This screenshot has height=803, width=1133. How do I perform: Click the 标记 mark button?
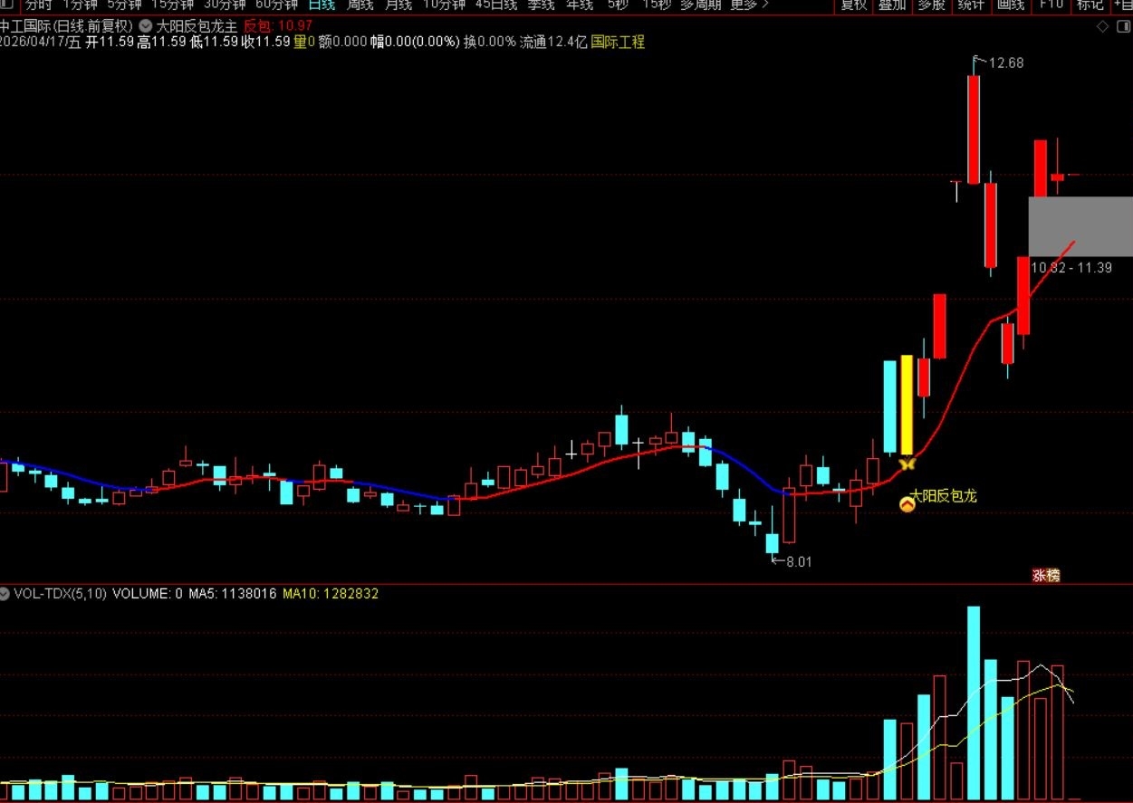point(1090,5)
